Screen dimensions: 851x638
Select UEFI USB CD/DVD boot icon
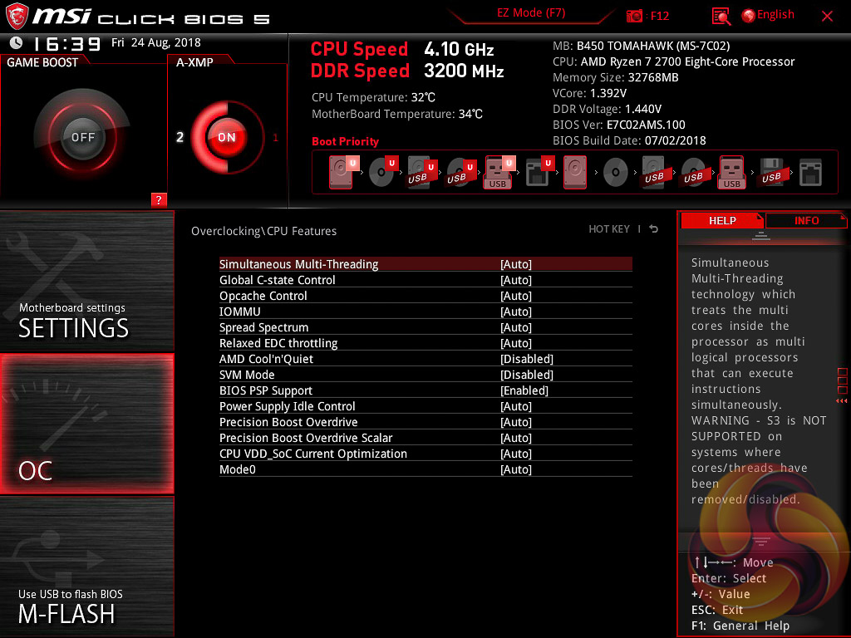(x=460, y=172)
